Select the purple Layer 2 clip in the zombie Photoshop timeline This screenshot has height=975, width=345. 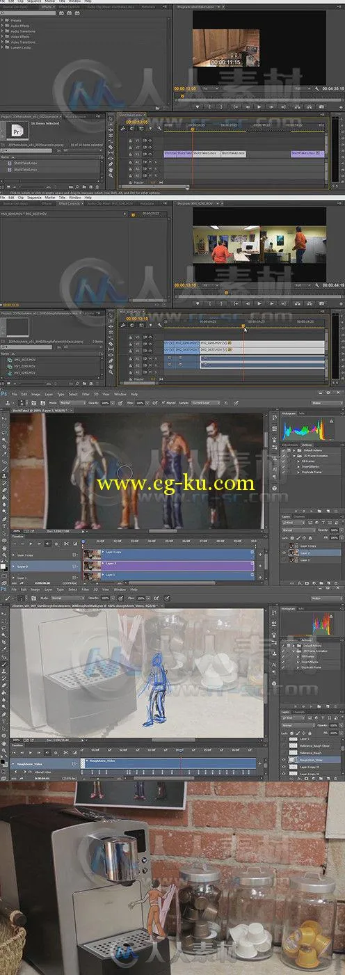pyautogui.click(x=177, y=566)
